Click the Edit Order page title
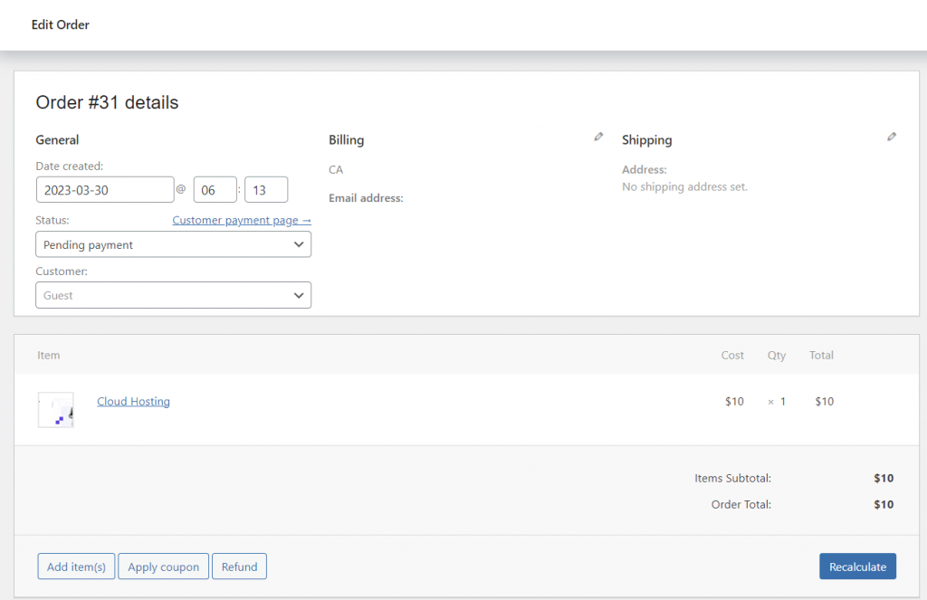Image resolution: width=927 pixels, height=600 pixels. 61,24
